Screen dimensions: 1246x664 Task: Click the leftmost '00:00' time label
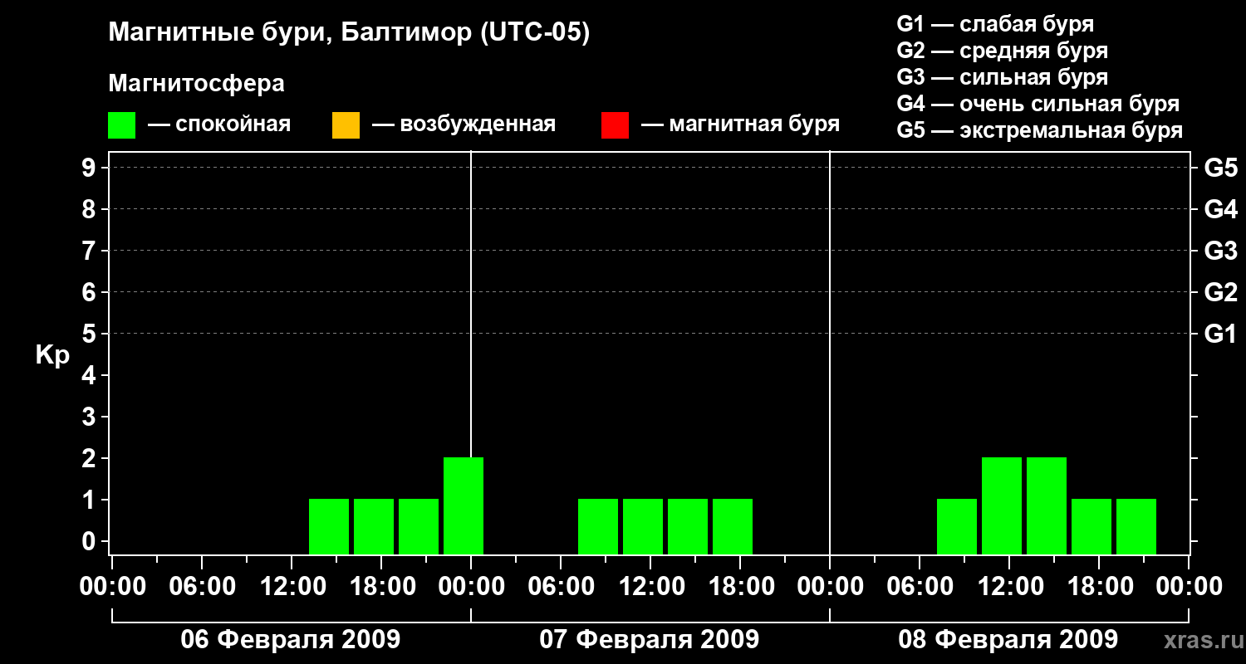(112, 587)
